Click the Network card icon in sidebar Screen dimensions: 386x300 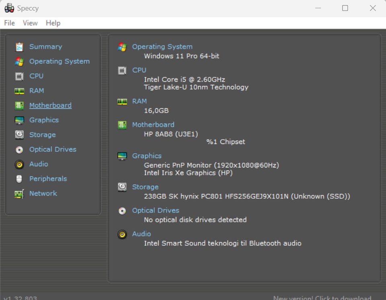point(19,194)
